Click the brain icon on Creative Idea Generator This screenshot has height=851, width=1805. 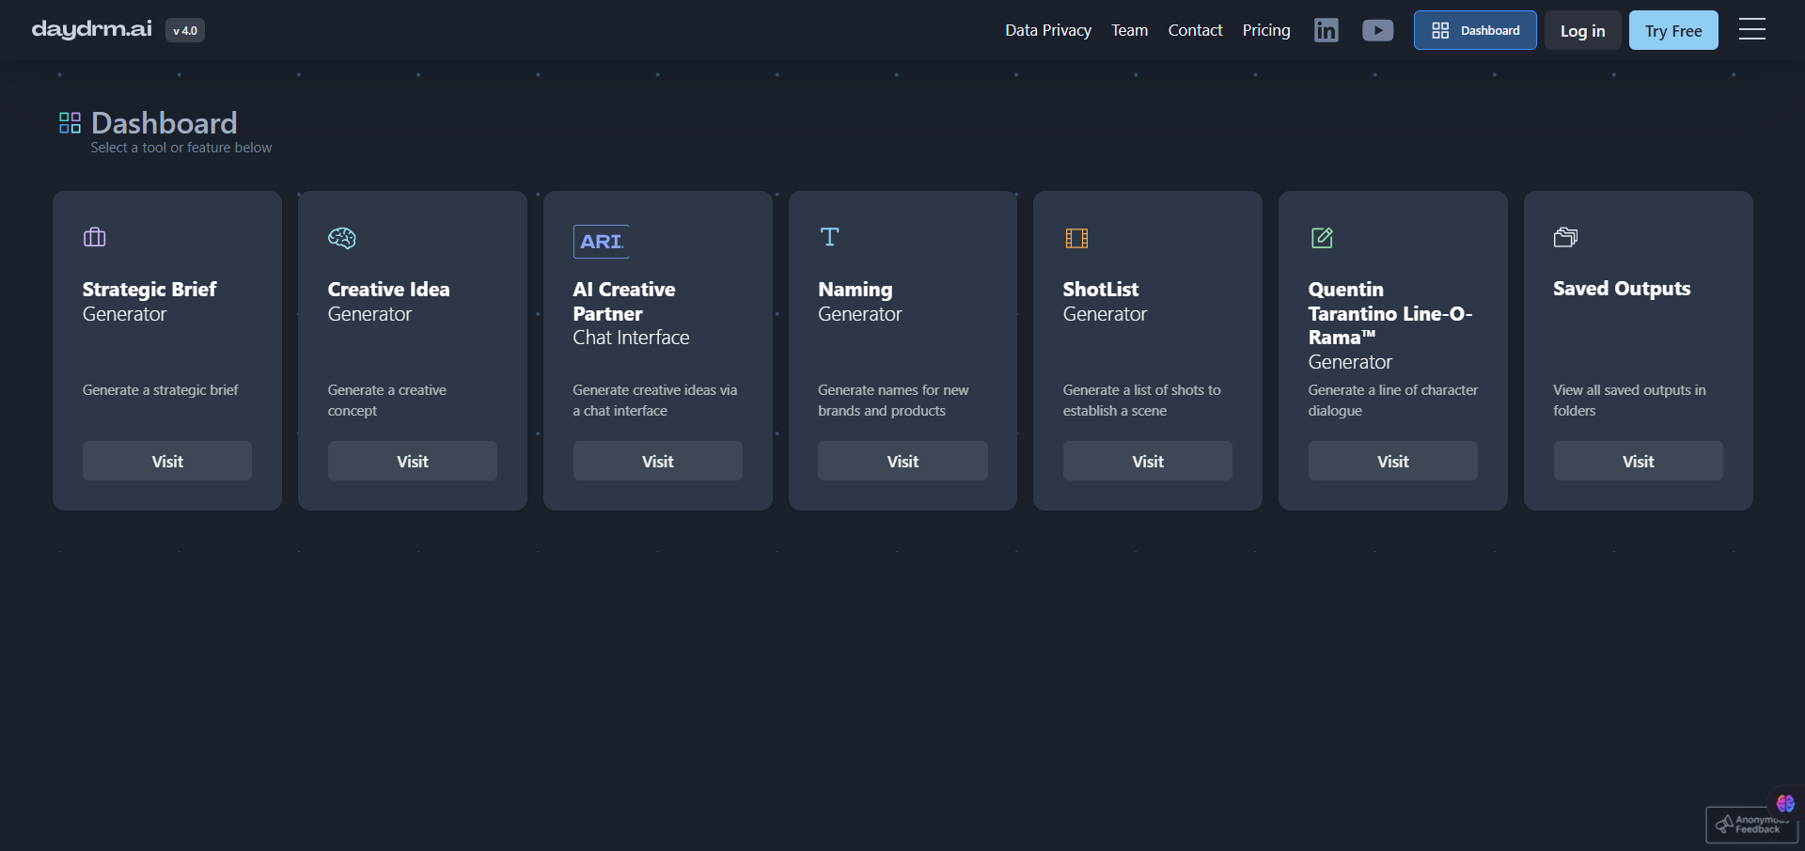341,238
